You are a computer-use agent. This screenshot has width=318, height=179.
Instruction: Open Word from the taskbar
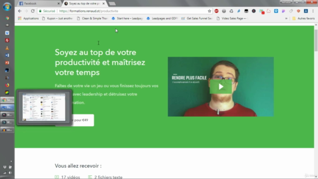(x=7, y=55)
